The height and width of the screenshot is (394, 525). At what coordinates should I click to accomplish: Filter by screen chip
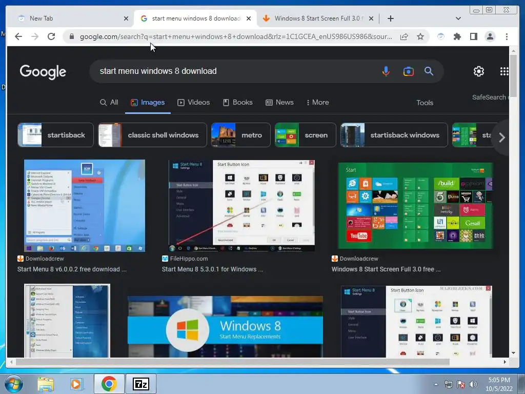(x=306, y=135)
